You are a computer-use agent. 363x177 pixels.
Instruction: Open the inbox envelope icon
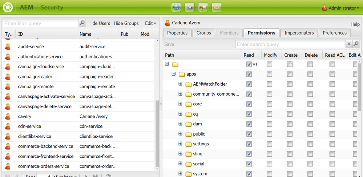point(217,7)
